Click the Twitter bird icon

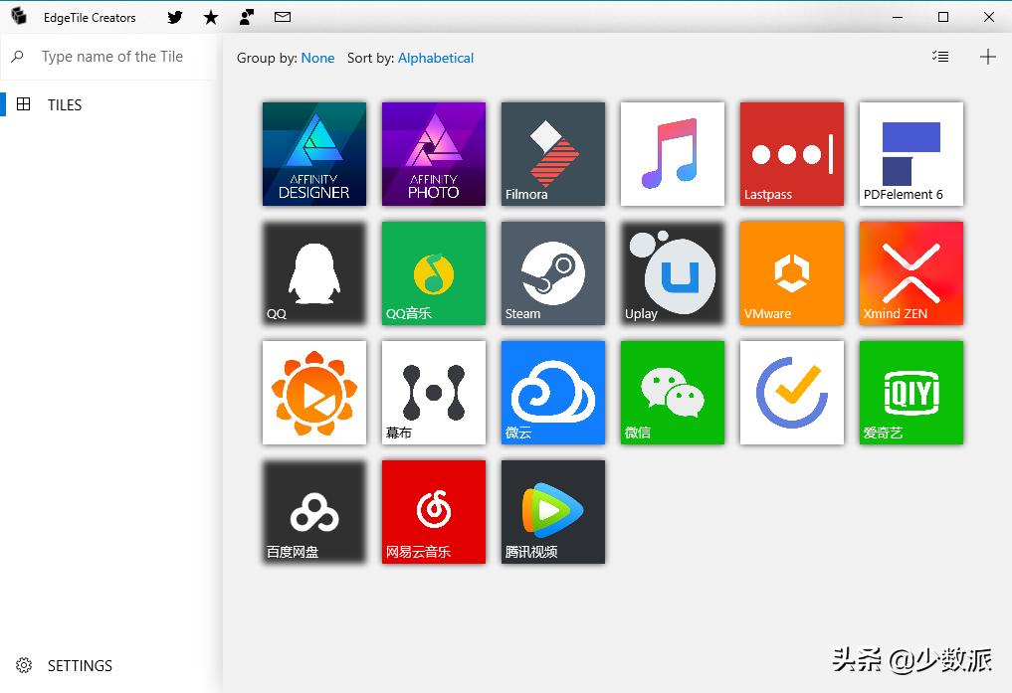(175, 18)
